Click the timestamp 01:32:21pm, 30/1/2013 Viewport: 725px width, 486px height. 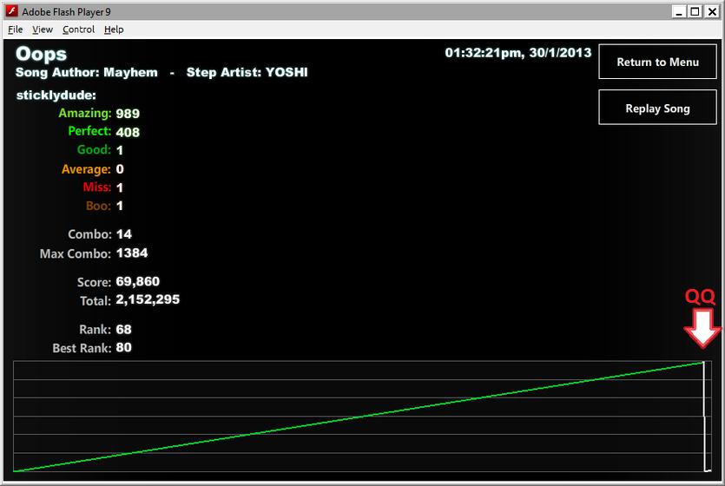tap(517, 53)
